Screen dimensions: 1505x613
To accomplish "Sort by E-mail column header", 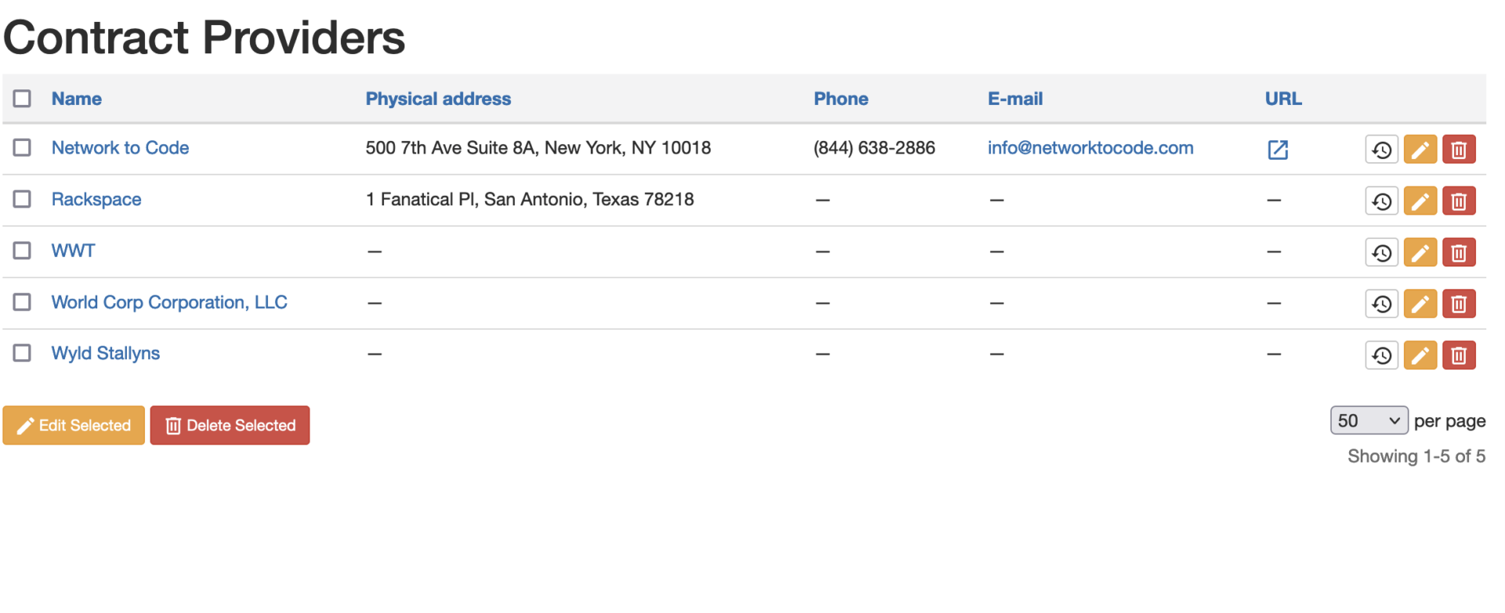I will (1015, 99).
